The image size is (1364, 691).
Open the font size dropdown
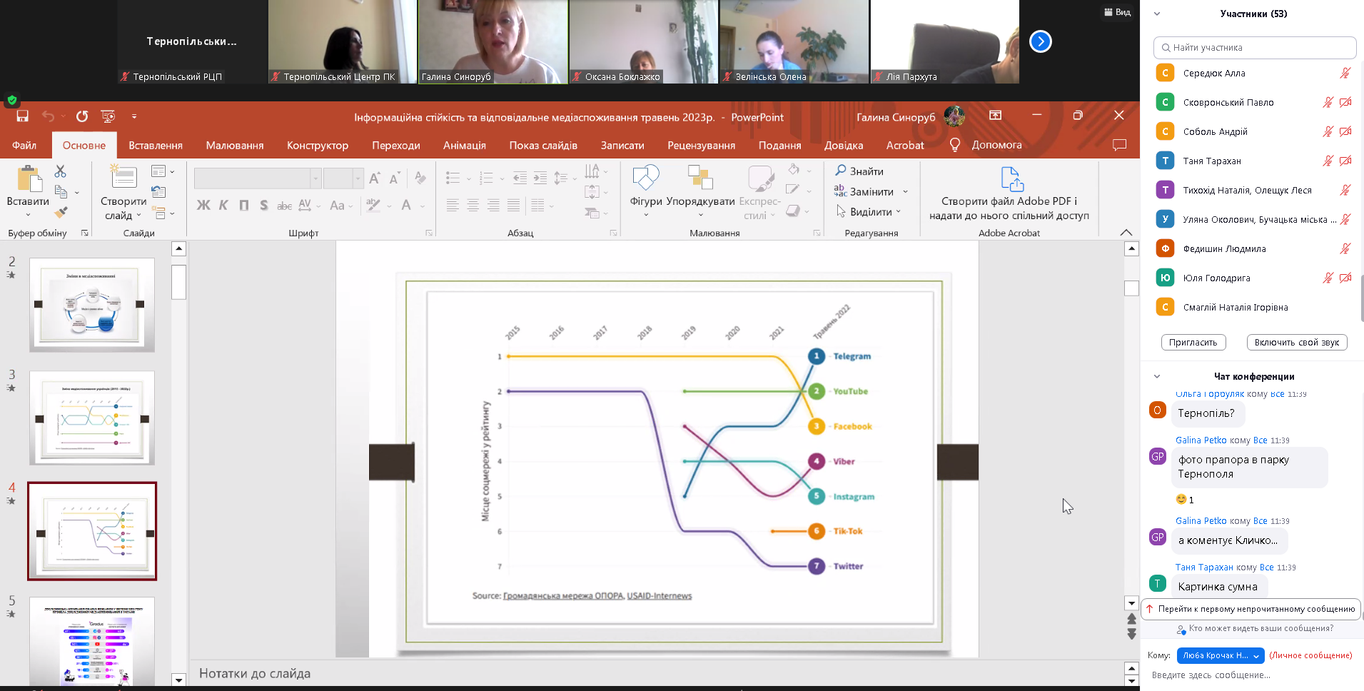pyautogui.click(x=358, y=178)
